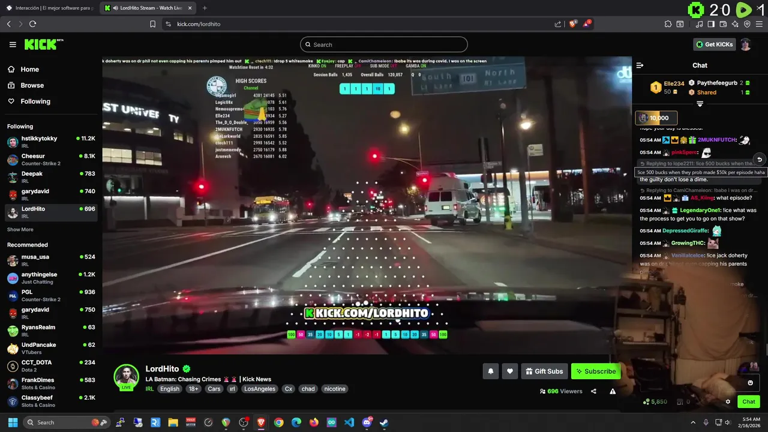The width and height of the screenshot is (768, 432).
Task: Select the Cars tag
Action: tap(214, 389)
